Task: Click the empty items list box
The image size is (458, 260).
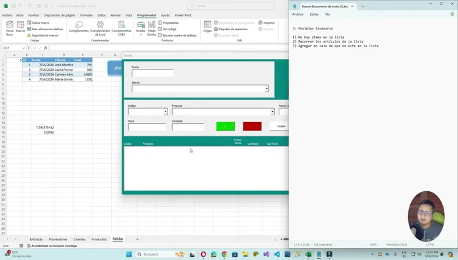Action: pos(206,168)
